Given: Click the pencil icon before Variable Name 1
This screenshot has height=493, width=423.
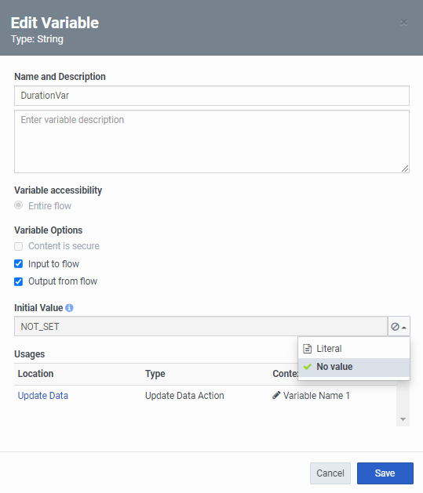Looking at the screenshot, I should [x=276, y=395].
